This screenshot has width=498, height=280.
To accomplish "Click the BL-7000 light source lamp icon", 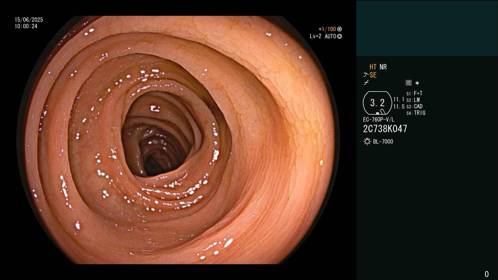I will (367, 142).
